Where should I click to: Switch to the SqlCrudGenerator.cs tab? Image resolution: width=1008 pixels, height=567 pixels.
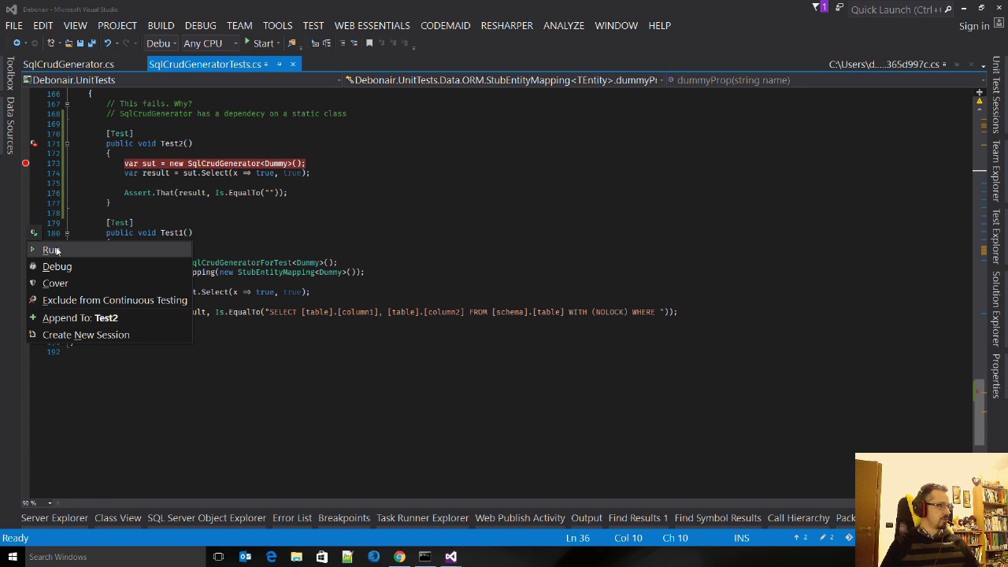coord(69,64)
